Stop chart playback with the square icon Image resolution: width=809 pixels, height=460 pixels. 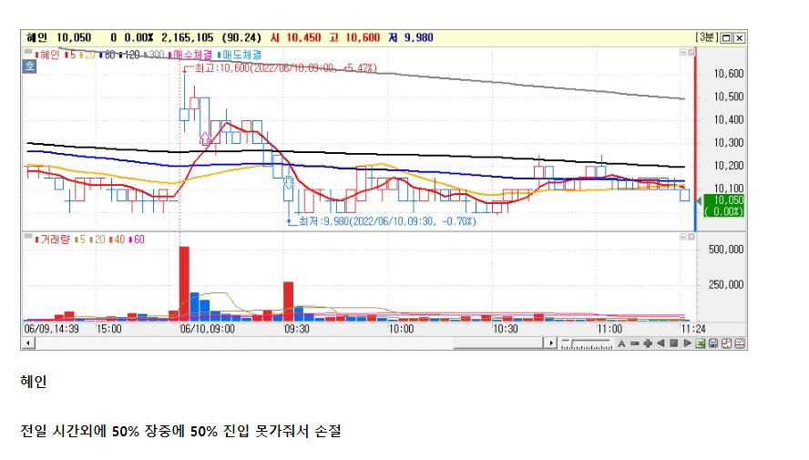[x=674, y=343]
